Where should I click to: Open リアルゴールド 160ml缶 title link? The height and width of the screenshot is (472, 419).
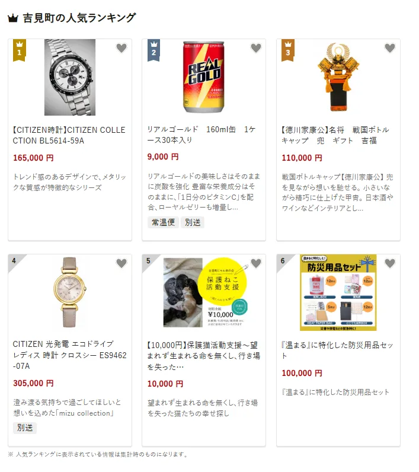point(201,135)
